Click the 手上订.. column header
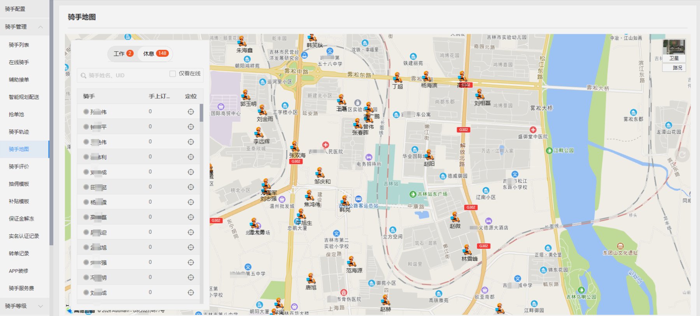The width and height of the screenshot is (700, 316). click(x=159, y=96)
